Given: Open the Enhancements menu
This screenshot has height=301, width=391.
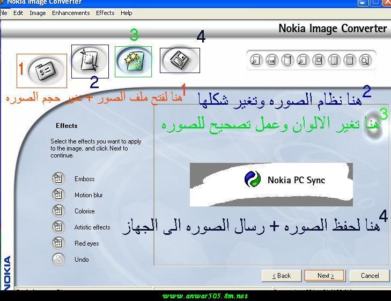Looking at the screenshot, I should 71,13.
